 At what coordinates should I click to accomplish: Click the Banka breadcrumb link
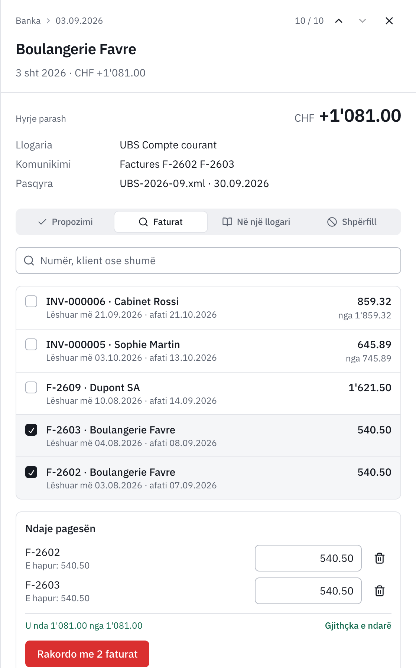pos(28,21)
